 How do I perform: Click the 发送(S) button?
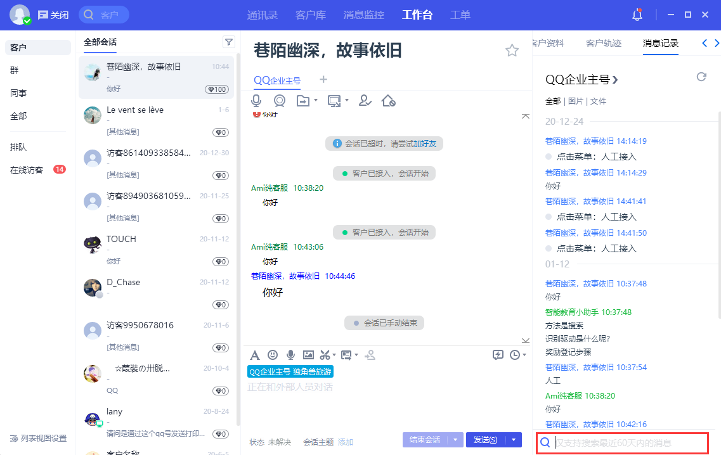[486, 440]
